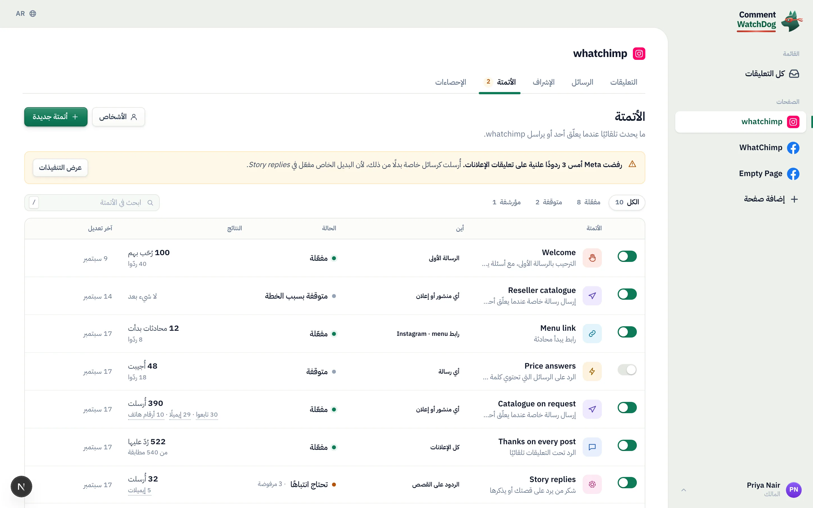Open the Story replies automation name
The height and width of the screenshot is (508, 813).
pyautogui.click(x=552, y=480)
